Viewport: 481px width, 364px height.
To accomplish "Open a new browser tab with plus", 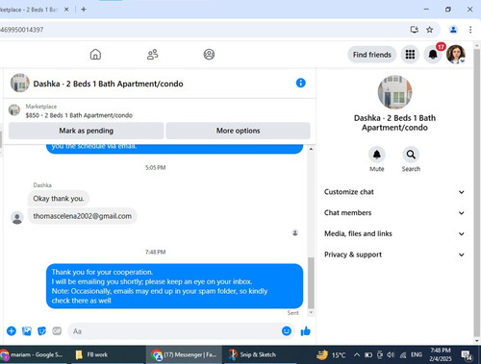I will pyautogui.click(x=84, y=10).
